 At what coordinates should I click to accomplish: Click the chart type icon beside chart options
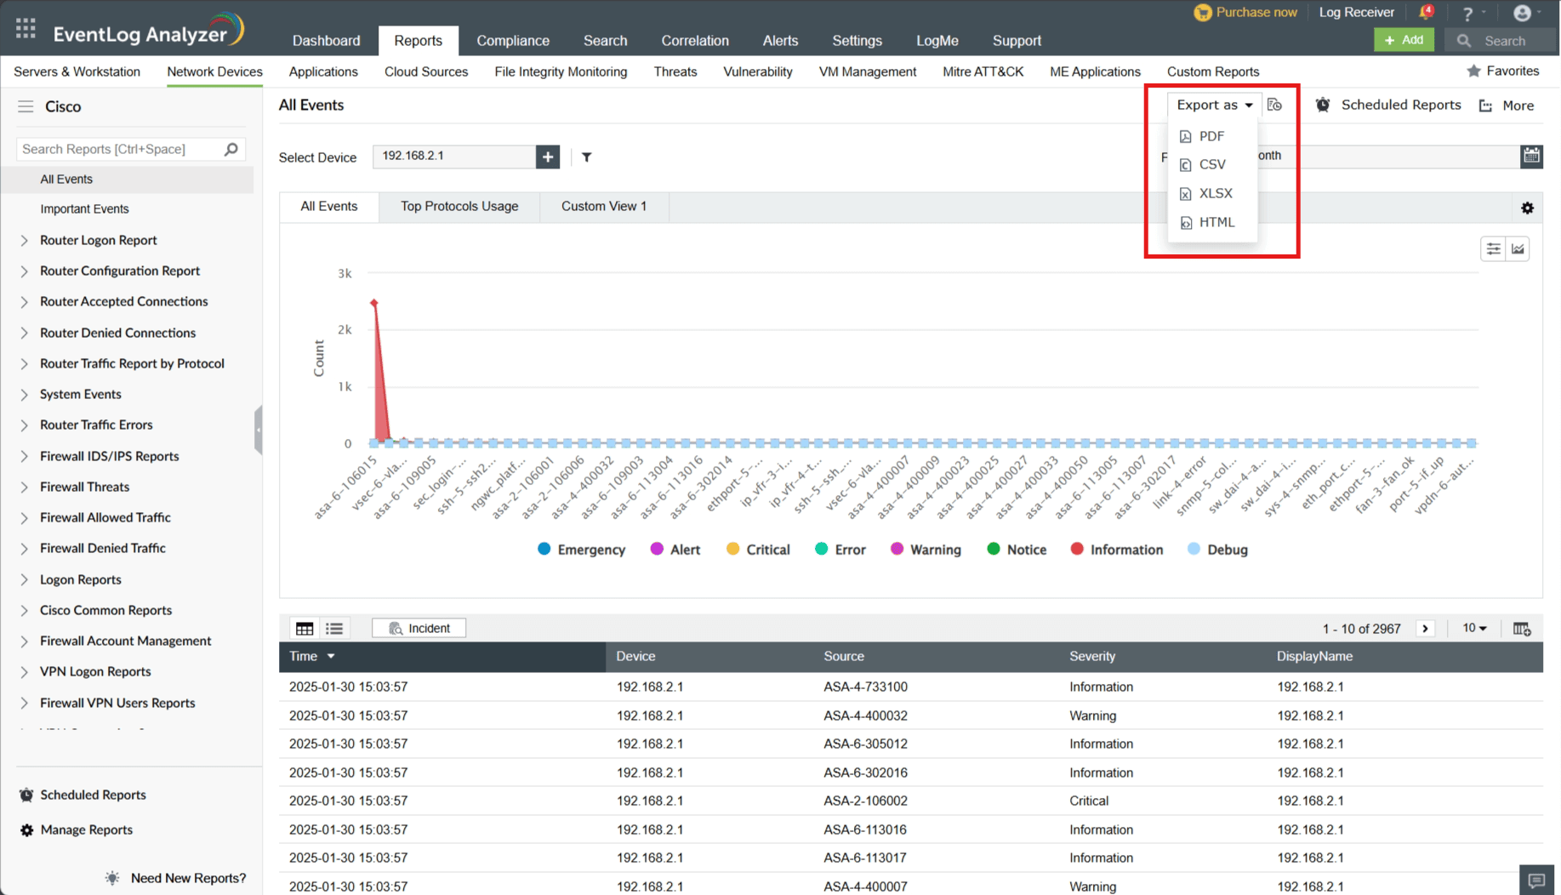point(1518,249)
